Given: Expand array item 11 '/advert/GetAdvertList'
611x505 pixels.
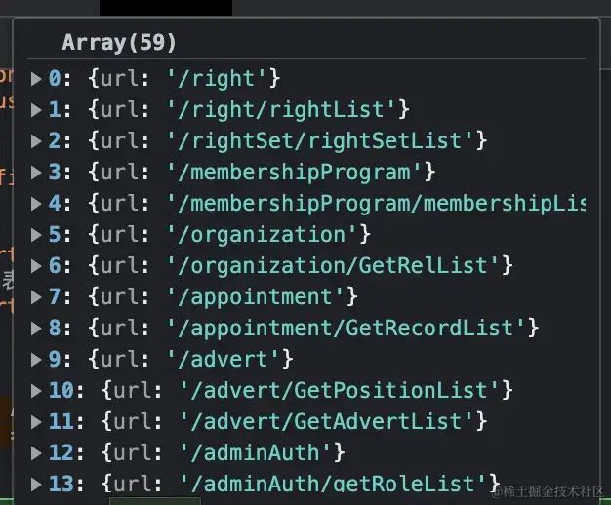Looking at the screenshot, I should 36,422.
